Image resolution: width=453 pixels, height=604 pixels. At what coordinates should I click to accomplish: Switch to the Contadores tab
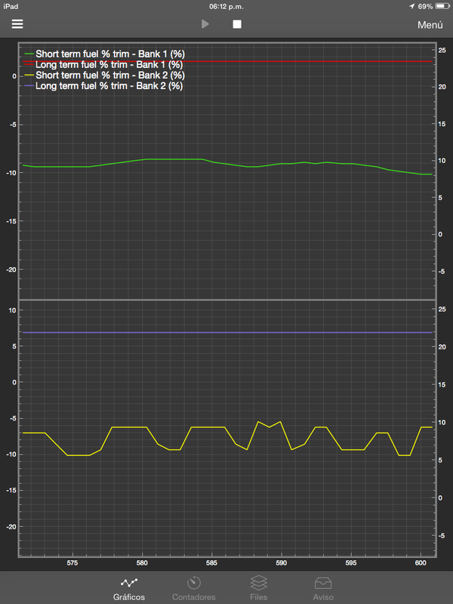[194, 588]
